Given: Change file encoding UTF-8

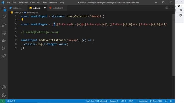Looking at the screenshot, I should pyautogui.click(x=123, y=101).
